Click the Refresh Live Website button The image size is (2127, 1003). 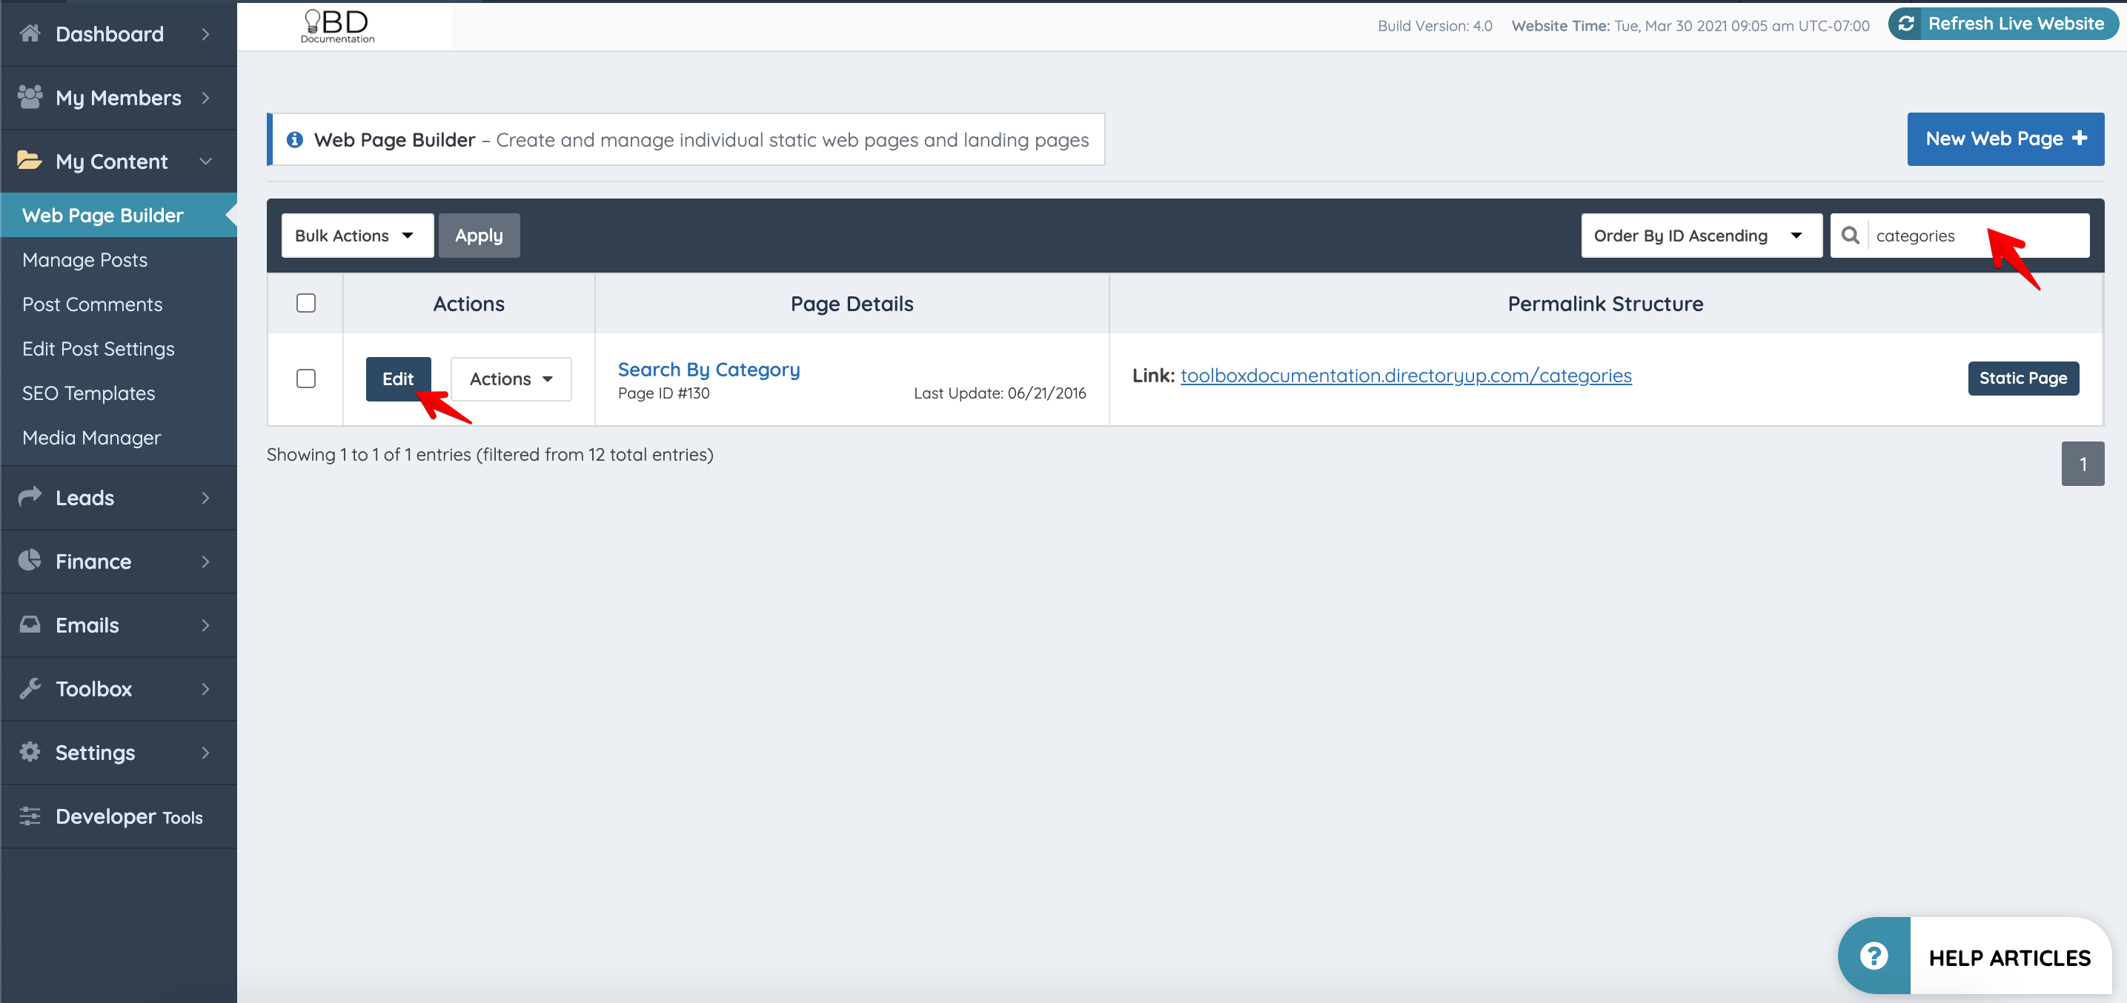pyautogui.click(x=2003, y=23)
